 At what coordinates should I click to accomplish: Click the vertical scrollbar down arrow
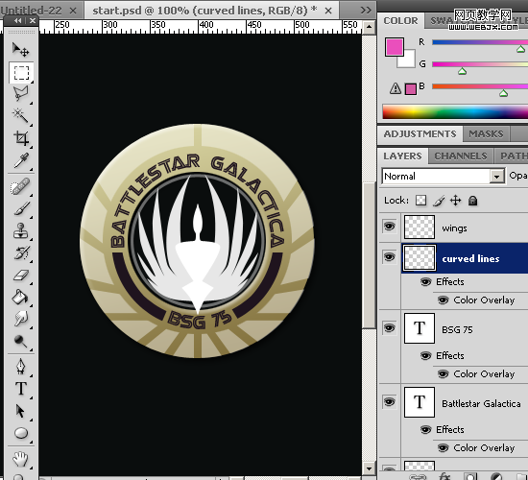pyautogui.click(x=369, y=468)
